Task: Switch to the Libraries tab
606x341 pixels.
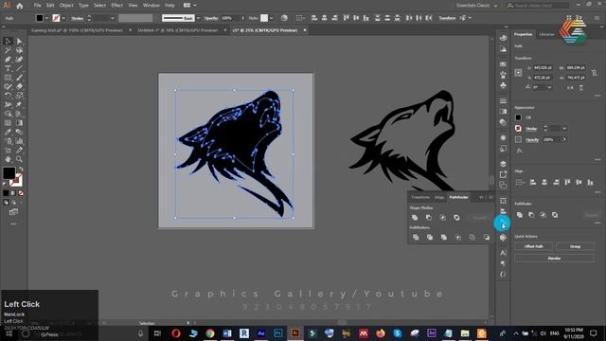Action: pos(546,34)
